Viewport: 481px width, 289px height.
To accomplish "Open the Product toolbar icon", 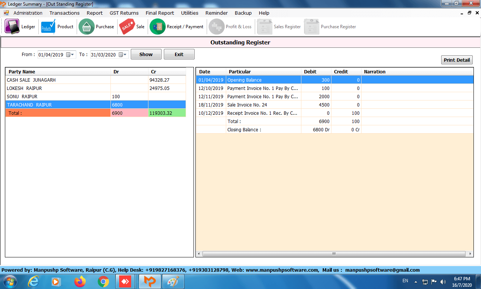I will 48,27.
